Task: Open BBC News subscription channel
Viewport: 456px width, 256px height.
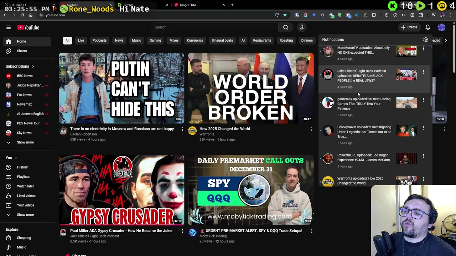Action: coord(27,76)
